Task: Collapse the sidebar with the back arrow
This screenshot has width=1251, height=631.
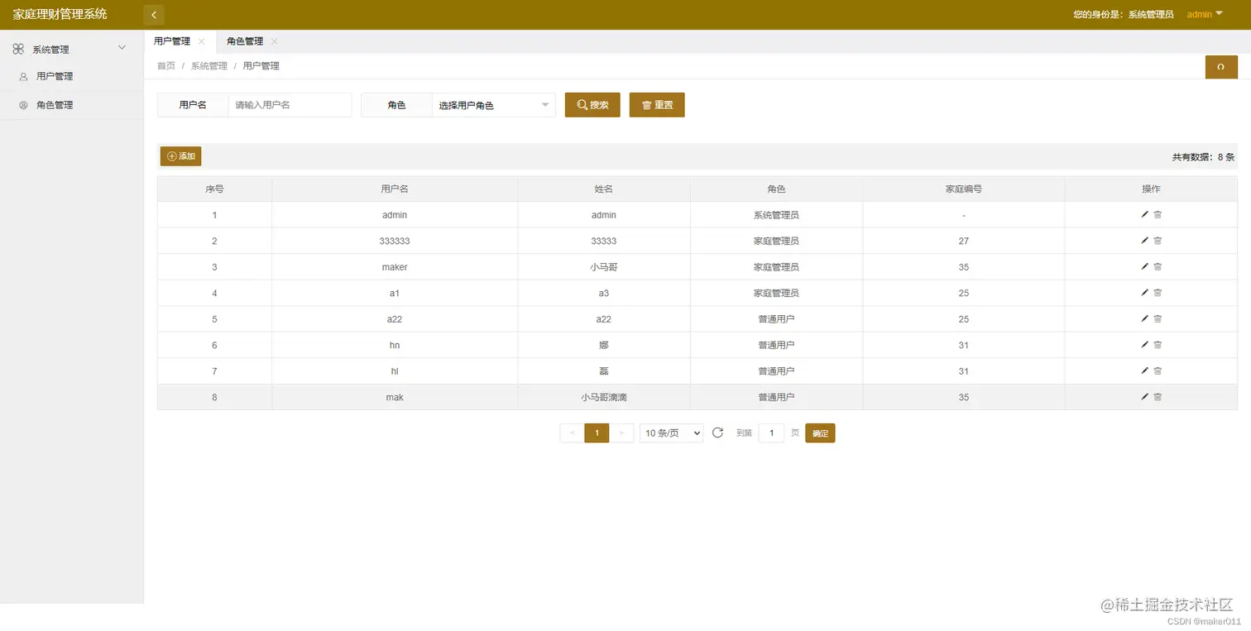Action: [153, 15]
